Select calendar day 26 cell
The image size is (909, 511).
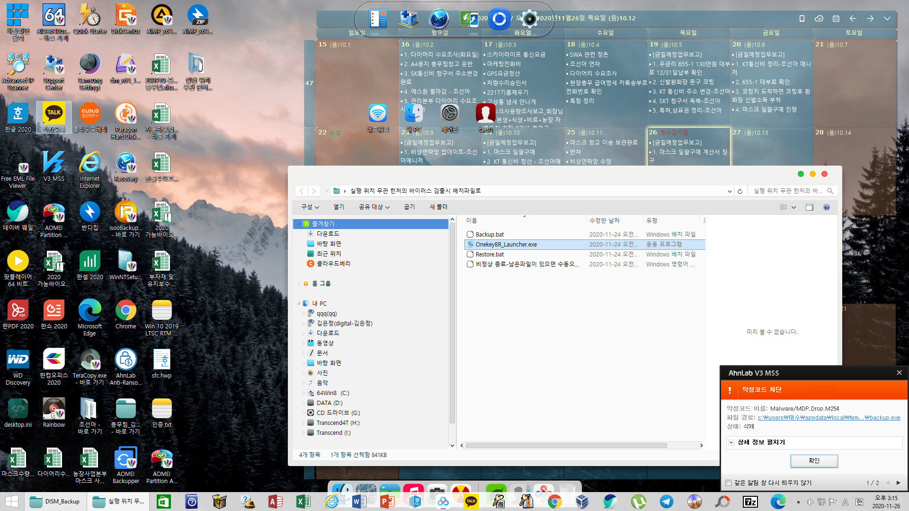click(x=688, y=147)
